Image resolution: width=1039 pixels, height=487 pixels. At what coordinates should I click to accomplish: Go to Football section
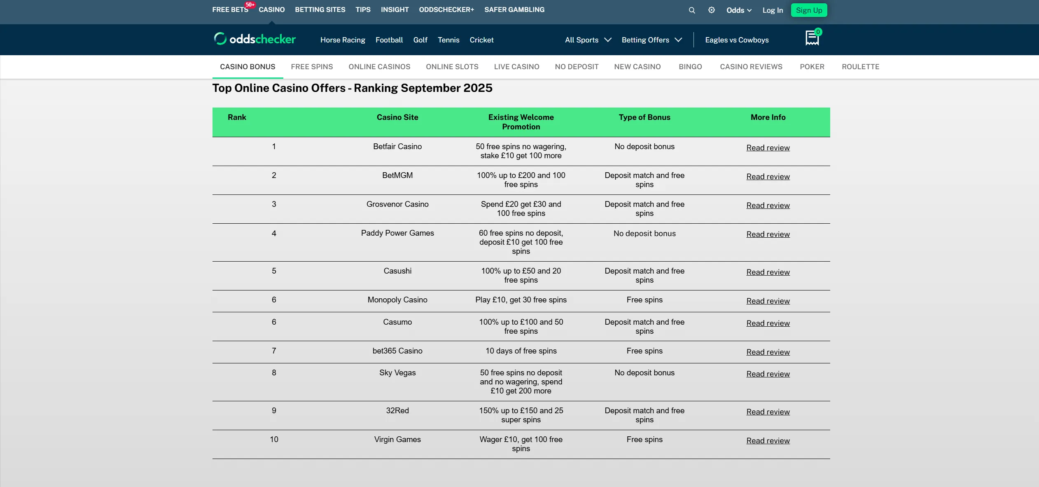click(x=389, y=40)
